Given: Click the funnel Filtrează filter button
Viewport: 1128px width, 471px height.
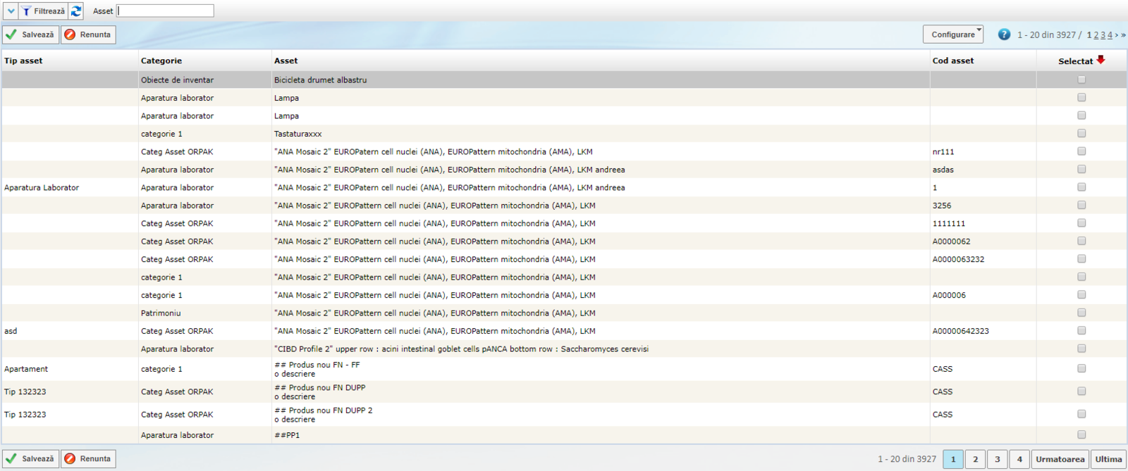Looking at the screenshot, I should pyautogui.click(x=43, y=11).
